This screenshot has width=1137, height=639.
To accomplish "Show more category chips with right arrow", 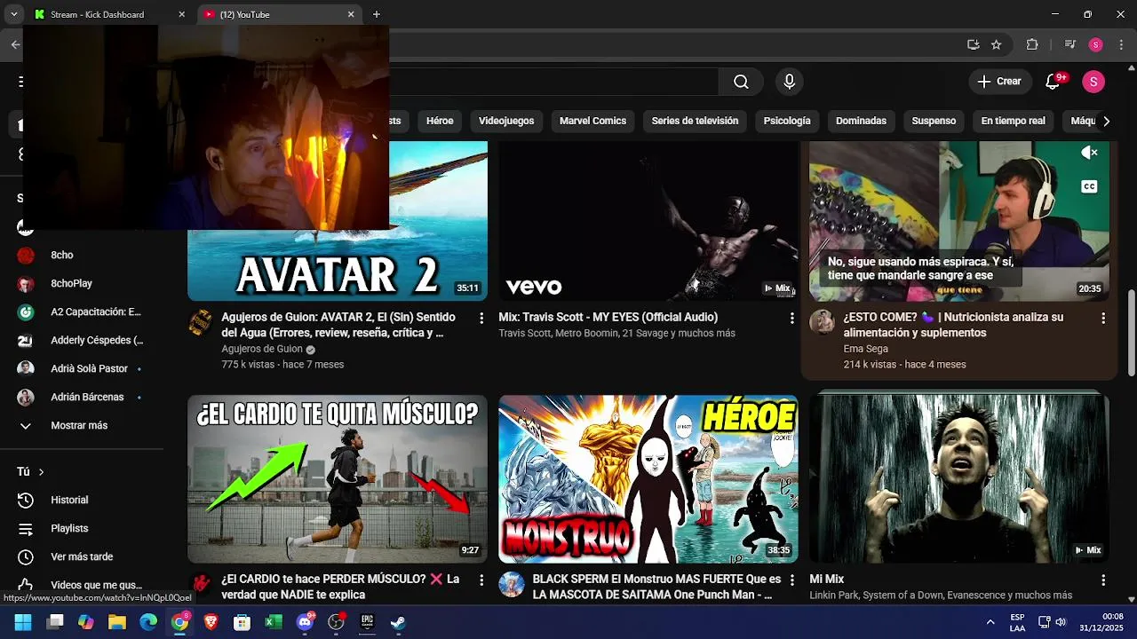I will click(1106, 122).
